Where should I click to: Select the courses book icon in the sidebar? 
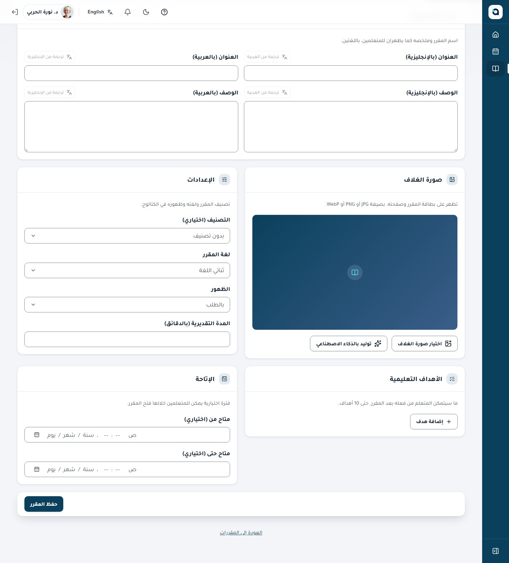pyautogui.click(x=496, y=69)
